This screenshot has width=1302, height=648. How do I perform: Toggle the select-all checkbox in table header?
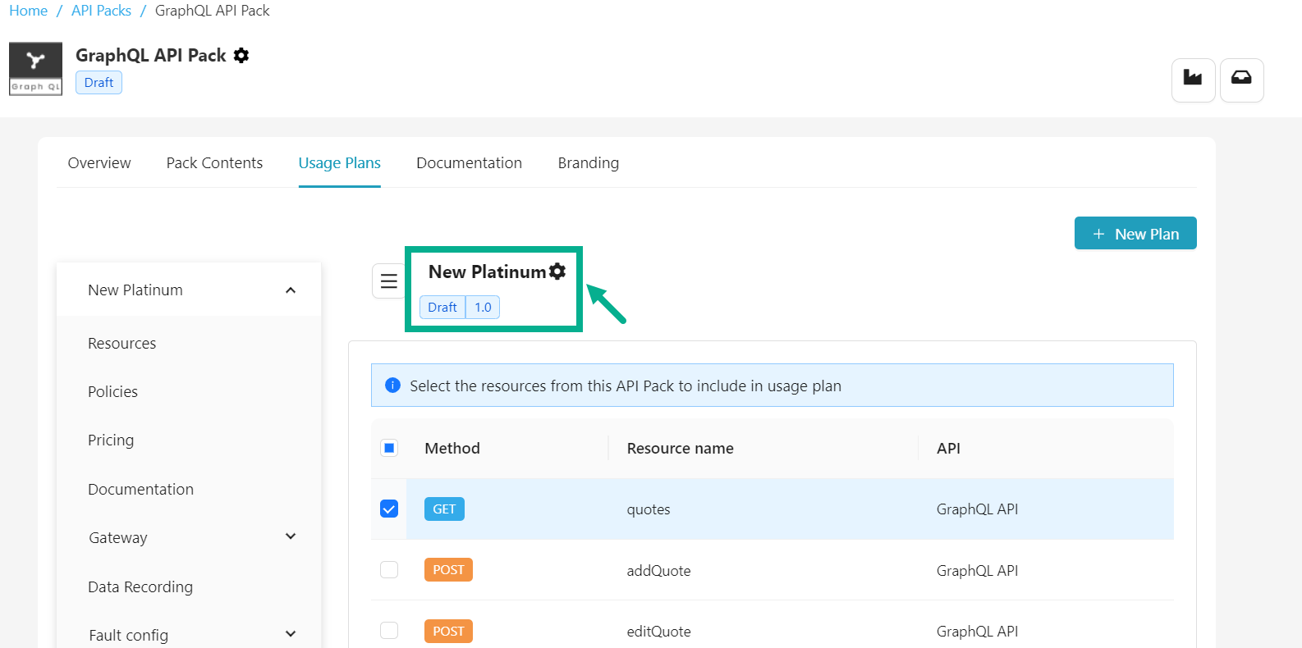click(389, 448)
